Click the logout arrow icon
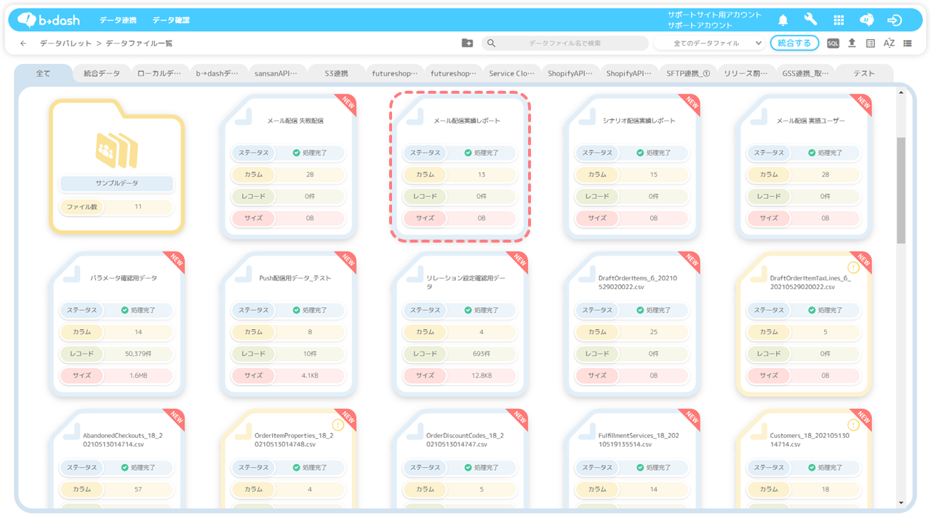This screenshot has height=523, width=931. click(x=895, y=20)
